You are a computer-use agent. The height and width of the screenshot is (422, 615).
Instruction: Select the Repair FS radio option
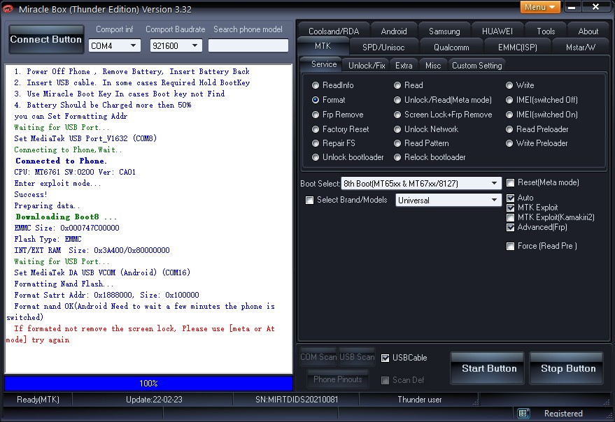(333, 143)
